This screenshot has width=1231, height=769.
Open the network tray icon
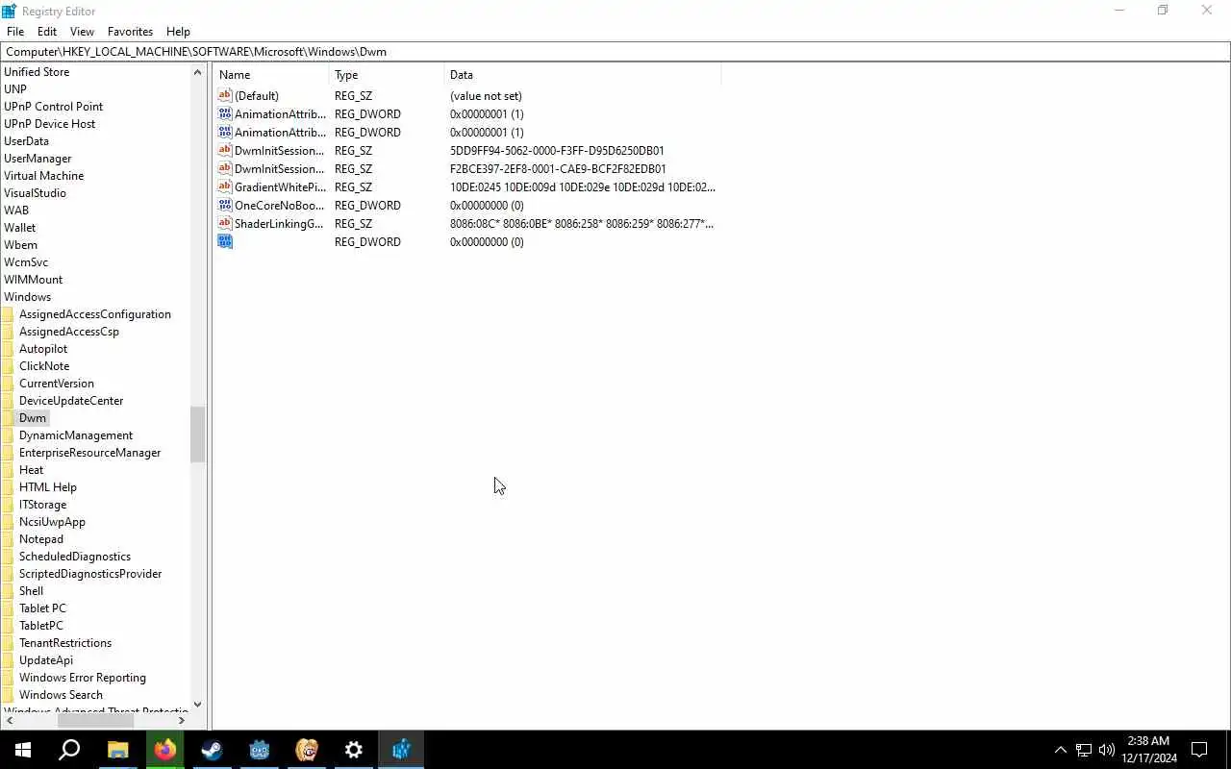[x=1083, y=750]
